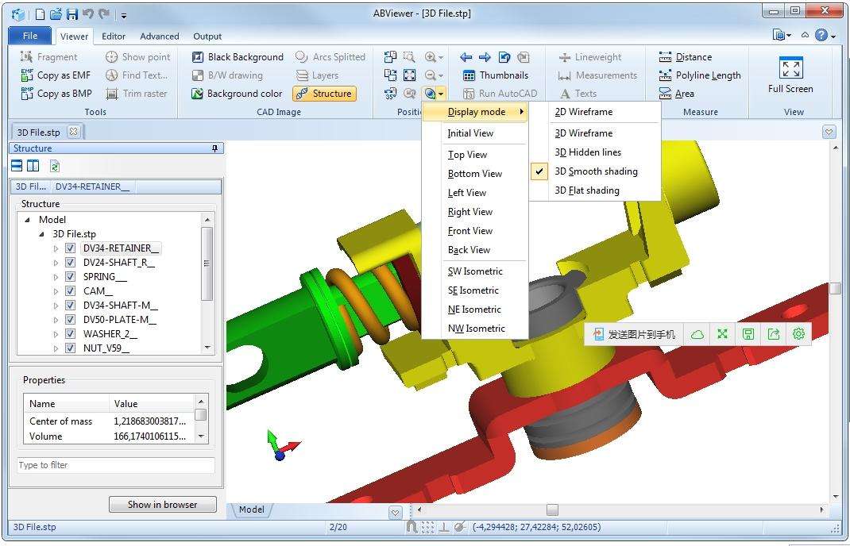
Task: Select the Distance measure tool
Action: point(686,57)
